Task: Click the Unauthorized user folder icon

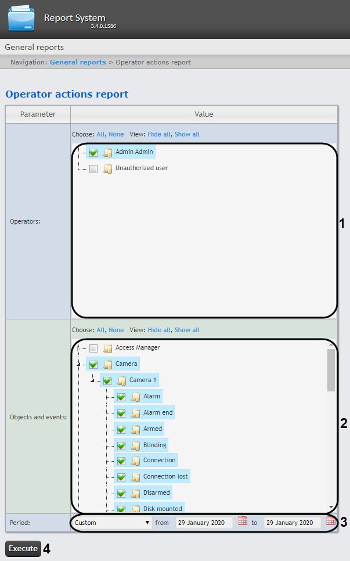Action: coord(107,168)
